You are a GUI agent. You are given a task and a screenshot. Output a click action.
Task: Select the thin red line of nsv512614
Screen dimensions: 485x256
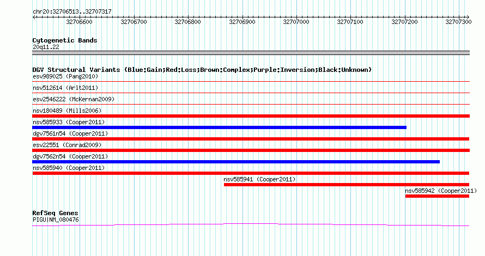(x=251, y=93)
